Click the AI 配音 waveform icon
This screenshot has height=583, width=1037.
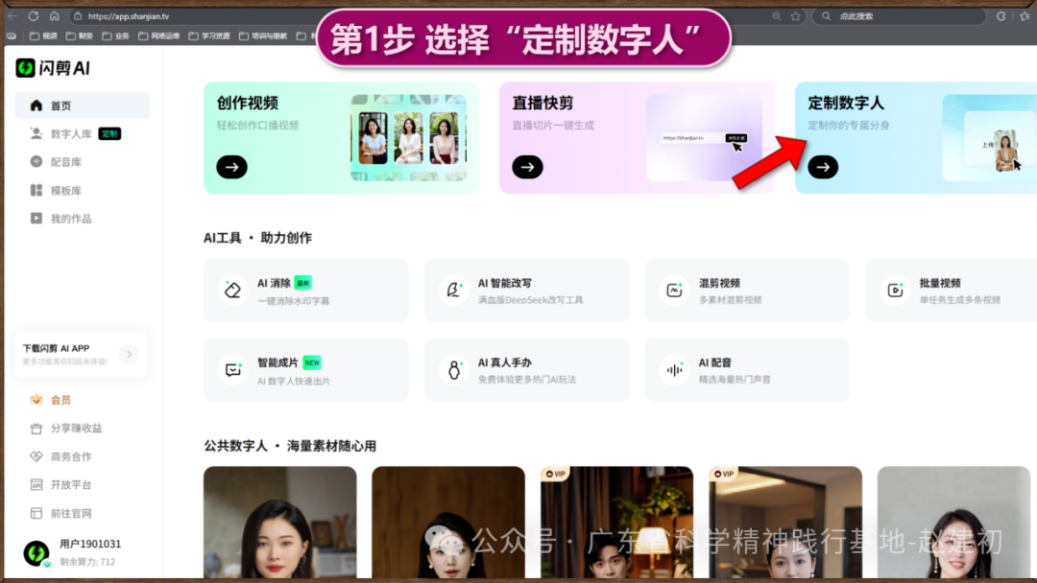(674, 369)
